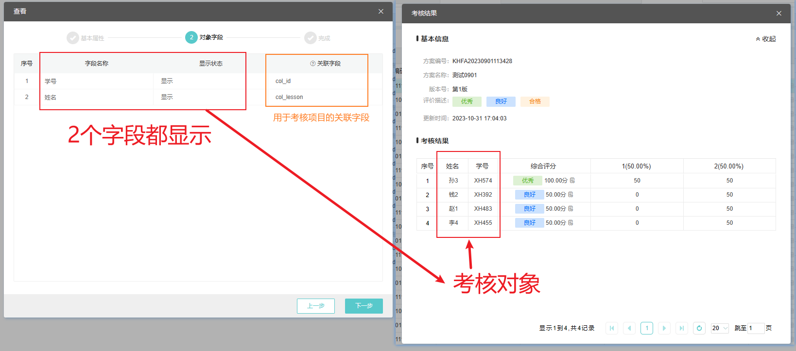Click the 优秀 tag in 孙3's row

528,181
